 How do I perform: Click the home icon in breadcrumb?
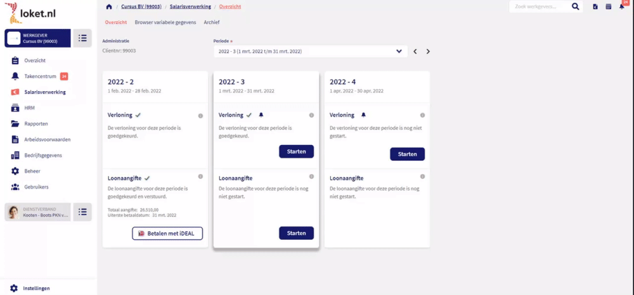pyautogui.click(x=109, y=7)
